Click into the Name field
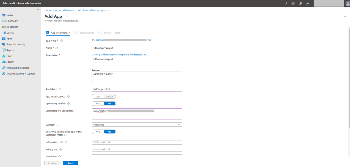Viewport: 350px width, 167px height. point(137,48)
